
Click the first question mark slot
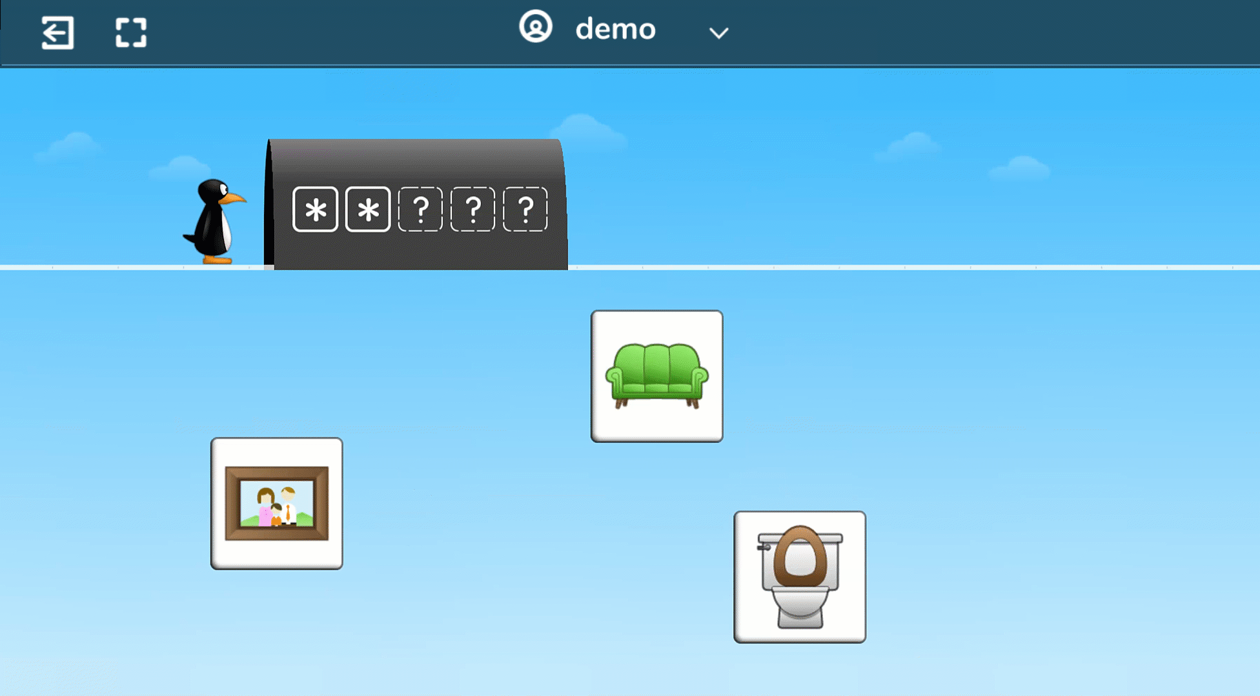tap(420, 209)
